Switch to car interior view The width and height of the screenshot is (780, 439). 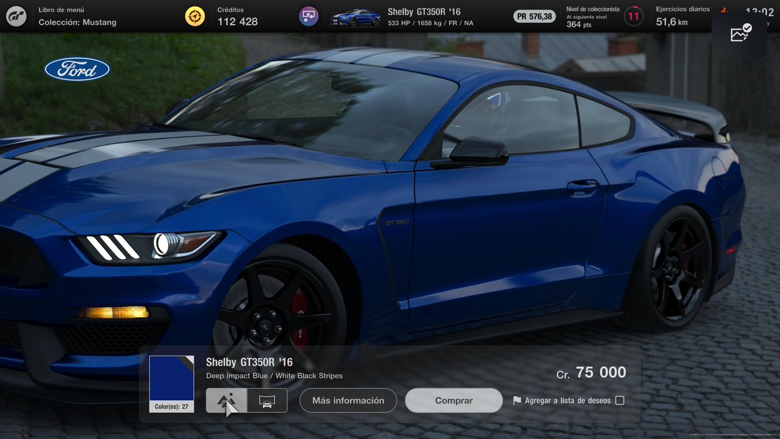pos(267,401)
